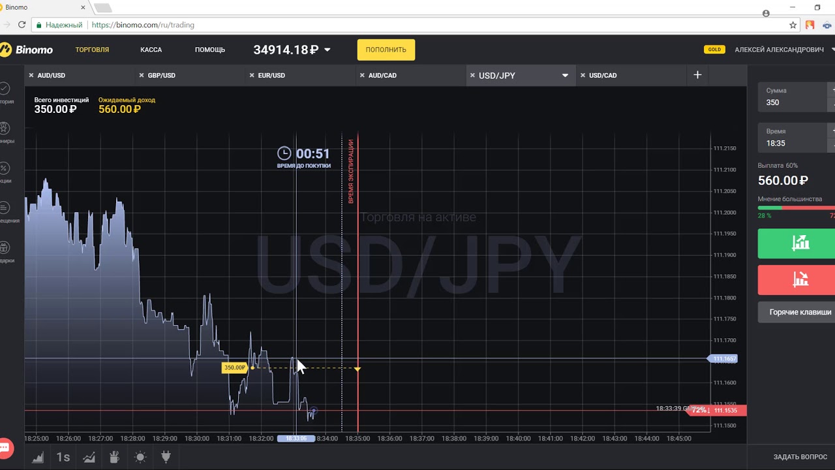
Task: Close the AUD/CAD asset tab
Action: click(361, 75)
